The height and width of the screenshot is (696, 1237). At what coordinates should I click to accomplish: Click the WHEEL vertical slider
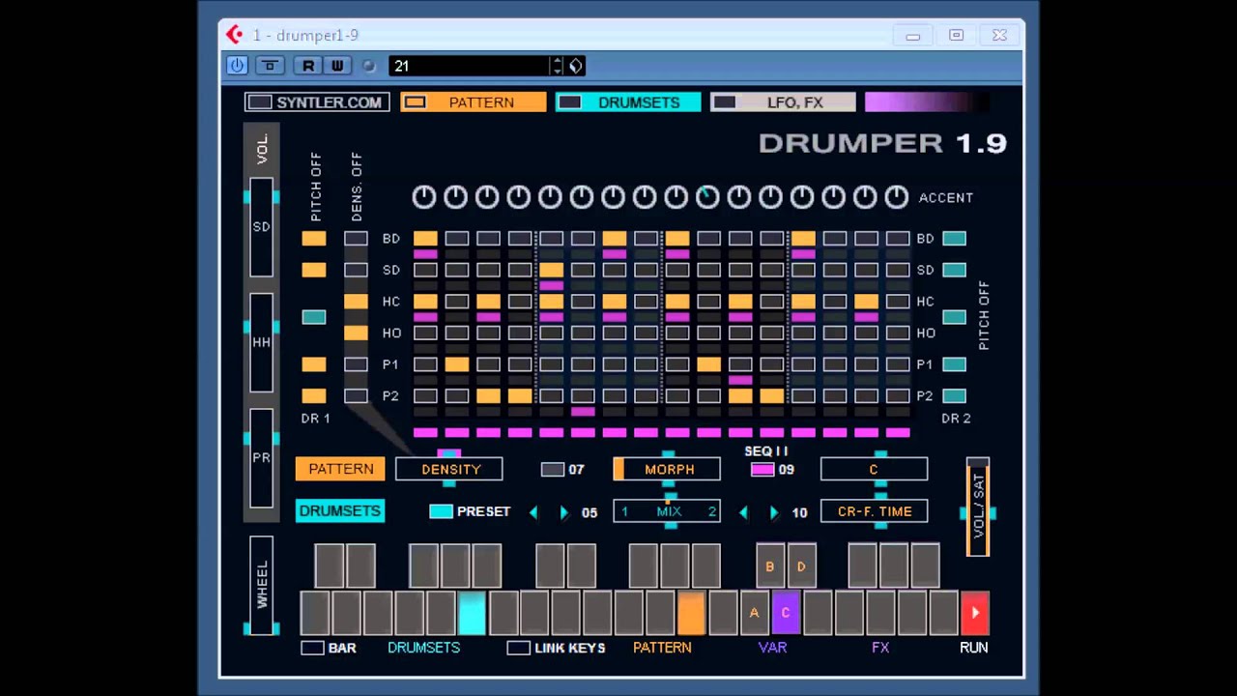(262, 585)
